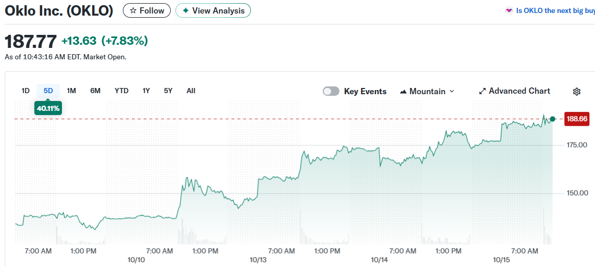Click the sparkle icon in View Analysis

(185, 10)
